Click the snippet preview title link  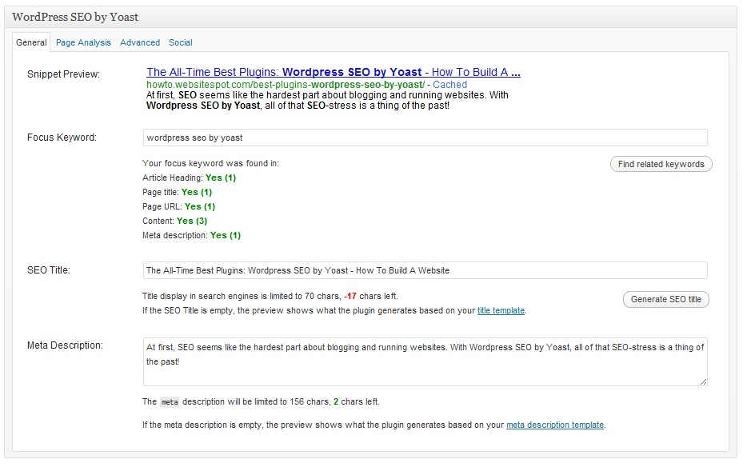334,72
